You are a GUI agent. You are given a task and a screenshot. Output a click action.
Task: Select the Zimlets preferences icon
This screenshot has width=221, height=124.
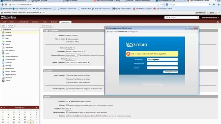[x=3, y=81]
